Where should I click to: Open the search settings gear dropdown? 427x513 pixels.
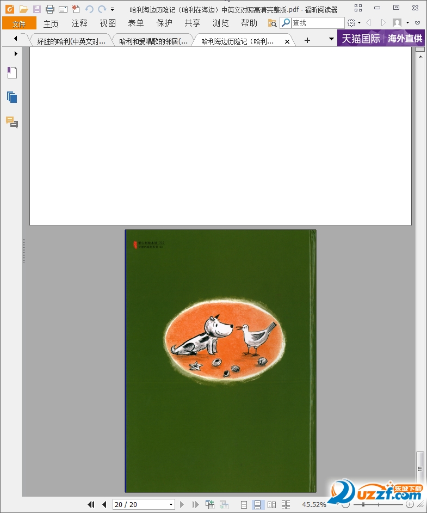(354, 22)
